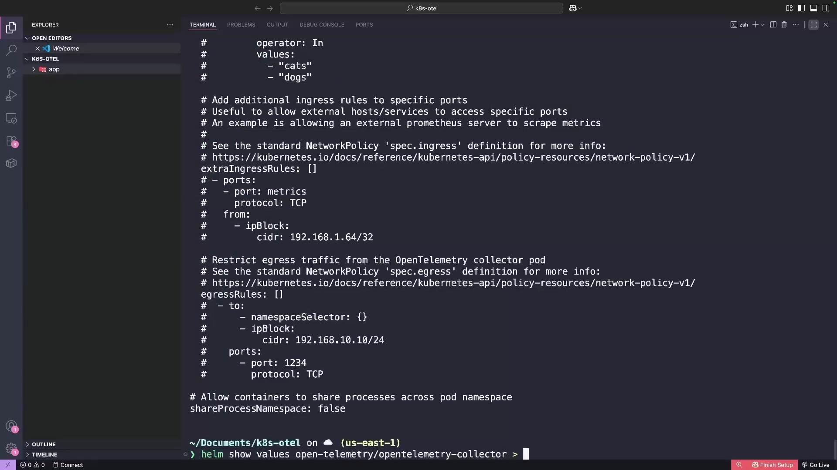The image size is (837, 470).
Task: Toggle bottom panel visibility
Action: pos(813,8)
